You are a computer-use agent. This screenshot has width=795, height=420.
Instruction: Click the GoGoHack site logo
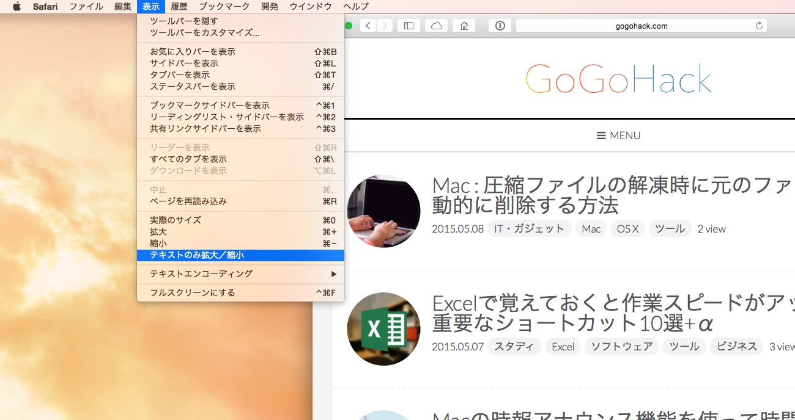point(618,80)
